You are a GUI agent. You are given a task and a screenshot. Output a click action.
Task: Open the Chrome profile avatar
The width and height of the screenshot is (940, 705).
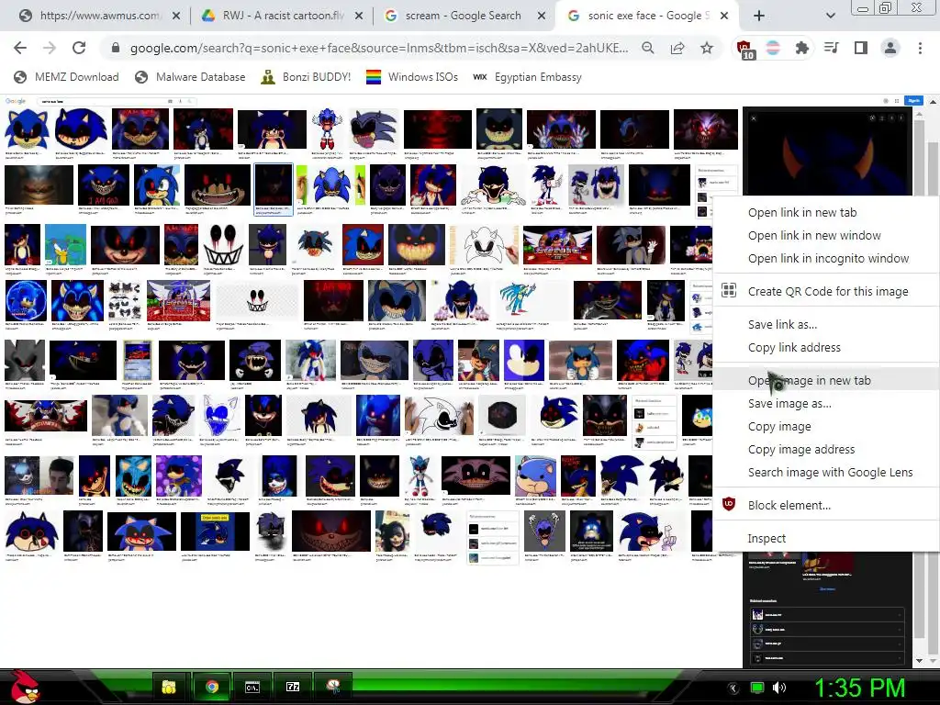pos(890,48)
